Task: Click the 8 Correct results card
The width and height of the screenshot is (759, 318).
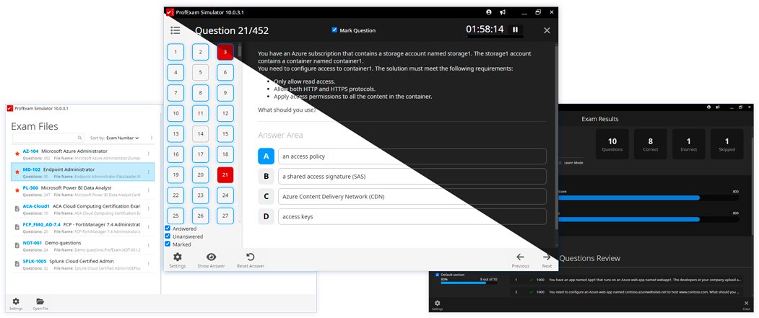Action: click(650, 144)
